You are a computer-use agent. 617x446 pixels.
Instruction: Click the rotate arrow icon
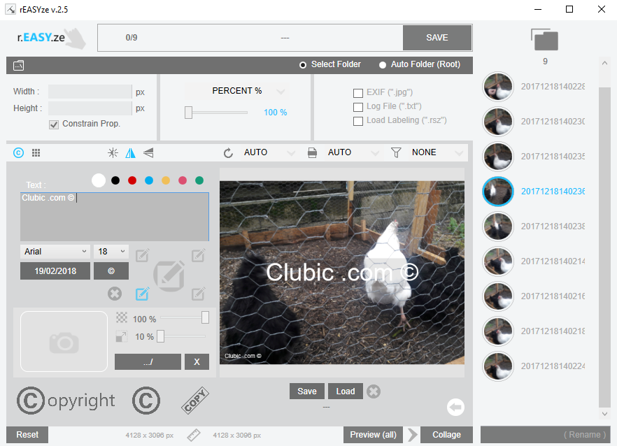coord(228,152)
